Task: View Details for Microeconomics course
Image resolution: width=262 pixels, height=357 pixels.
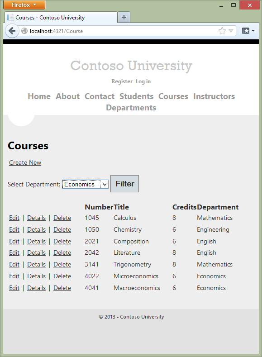Action: 36,276
